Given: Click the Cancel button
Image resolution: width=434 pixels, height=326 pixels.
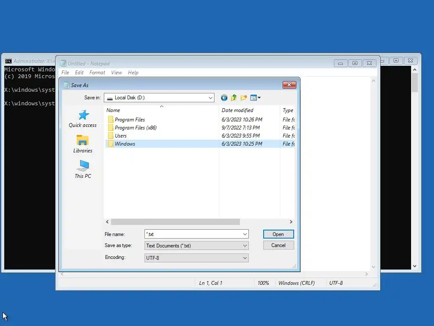Looking at the screenshot, I should (278, 245).
